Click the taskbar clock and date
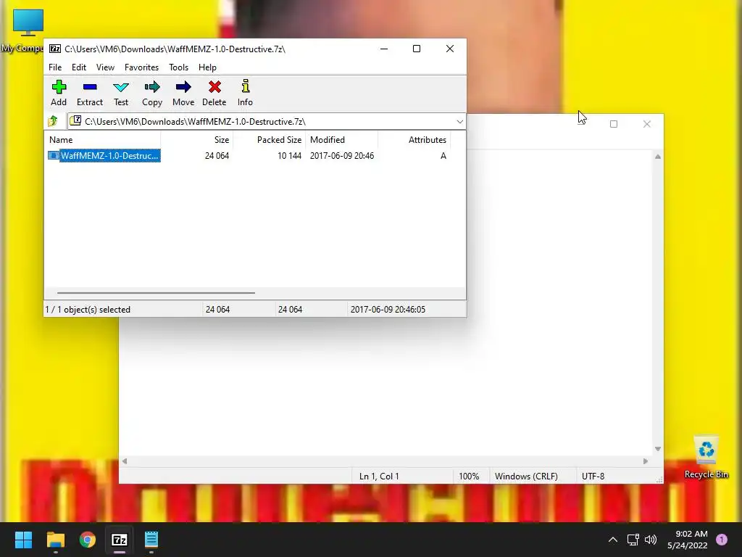 (x=688, y=540)
